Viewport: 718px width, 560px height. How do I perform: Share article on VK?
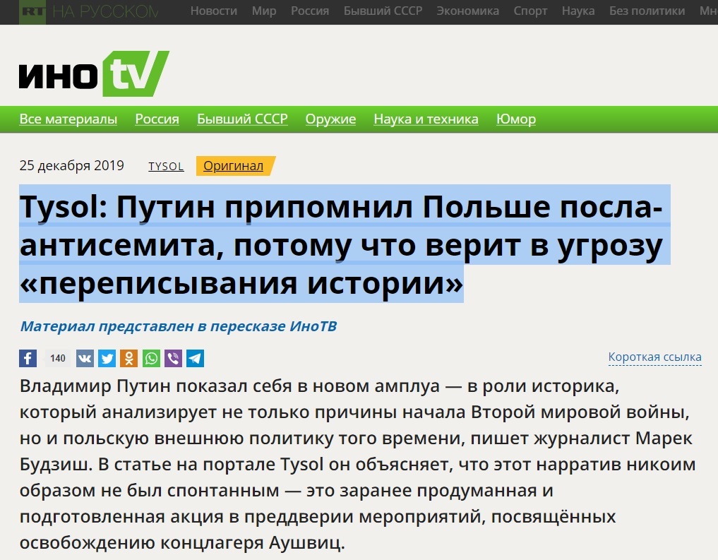(x=85, y=358)
